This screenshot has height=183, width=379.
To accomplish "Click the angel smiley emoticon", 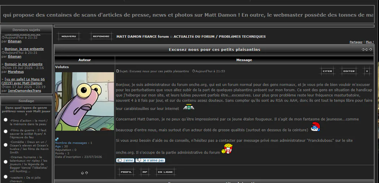I will (x=188, y=107).
